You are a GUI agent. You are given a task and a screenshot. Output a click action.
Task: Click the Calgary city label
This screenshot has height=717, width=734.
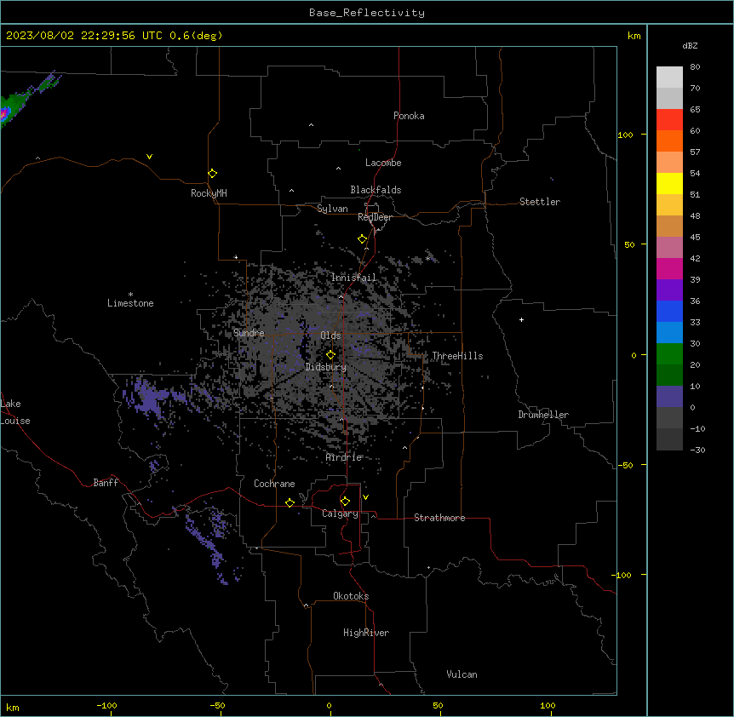pos(340,513)
